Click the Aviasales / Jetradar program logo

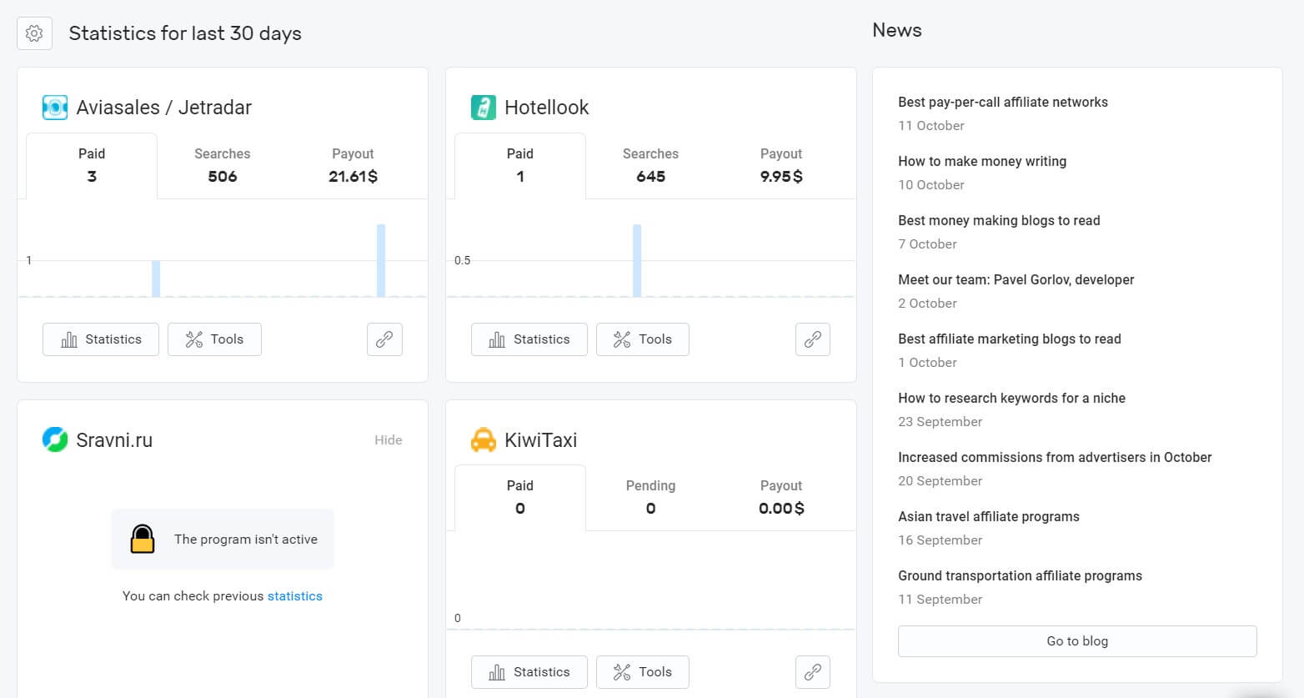click(55, 107)
